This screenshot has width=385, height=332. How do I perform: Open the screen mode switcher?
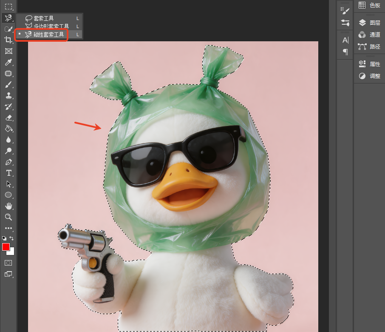[x=8, y=274]
